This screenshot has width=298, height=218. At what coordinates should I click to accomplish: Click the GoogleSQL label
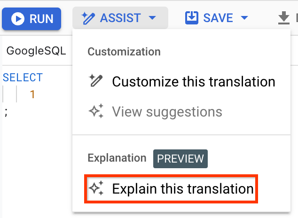coord(36,51)
